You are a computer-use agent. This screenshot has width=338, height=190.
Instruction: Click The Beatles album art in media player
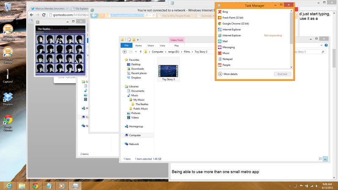60,50
